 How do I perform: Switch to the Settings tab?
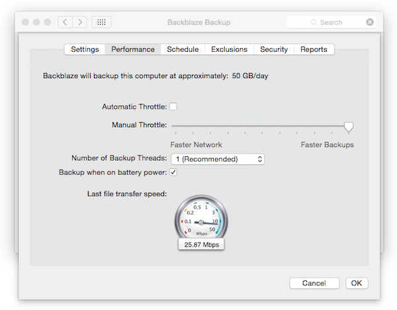(x=85, y=49)
